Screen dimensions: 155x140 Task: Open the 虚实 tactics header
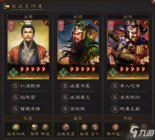[x=78, y=118]
